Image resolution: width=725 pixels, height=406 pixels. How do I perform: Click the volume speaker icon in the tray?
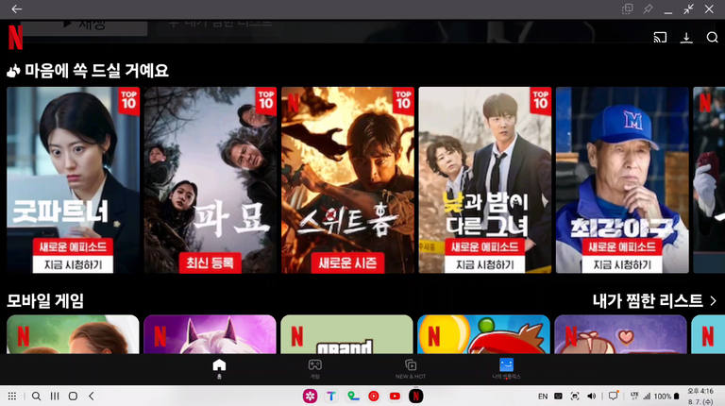click(x=591, y=397)
